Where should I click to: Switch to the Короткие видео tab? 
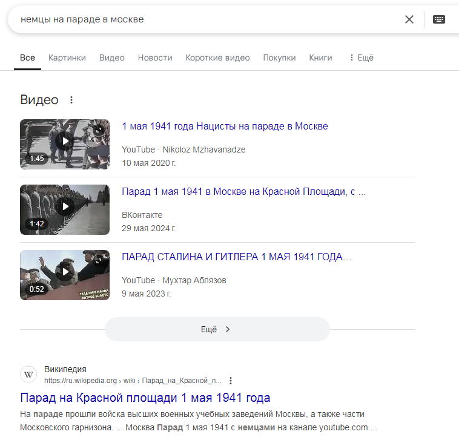tap(217, 57)
